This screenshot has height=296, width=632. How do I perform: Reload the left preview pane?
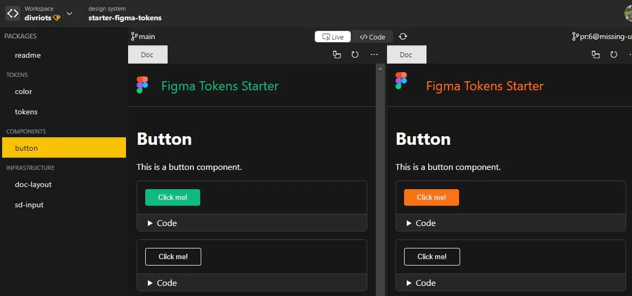[x=355, y=54]
